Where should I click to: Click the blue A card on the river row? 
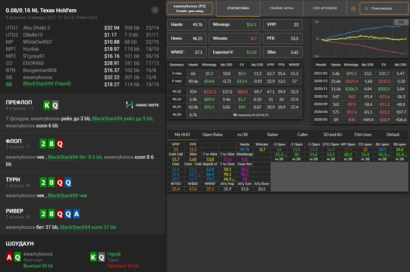tap(76, 214)
